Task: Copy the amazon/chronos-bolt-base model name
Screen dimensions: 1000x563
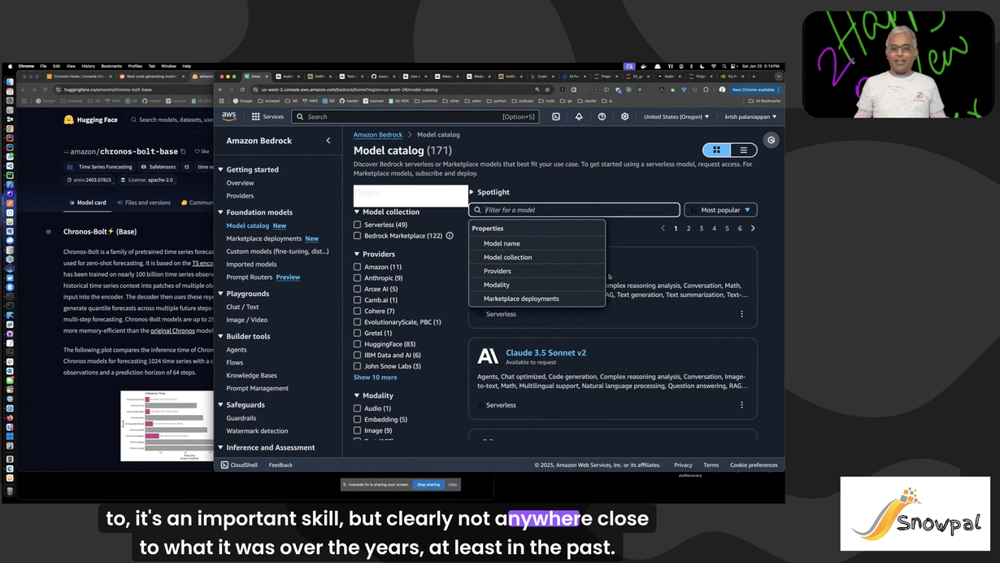Action: click(184, 151)
